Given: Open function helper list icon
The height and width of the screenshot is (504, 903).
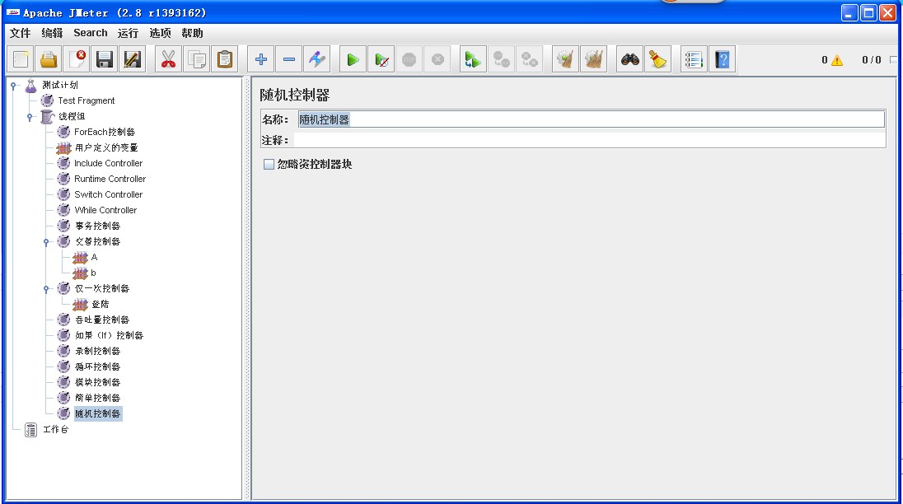Looking at the screenshot, I should click(x=694, y=59).
